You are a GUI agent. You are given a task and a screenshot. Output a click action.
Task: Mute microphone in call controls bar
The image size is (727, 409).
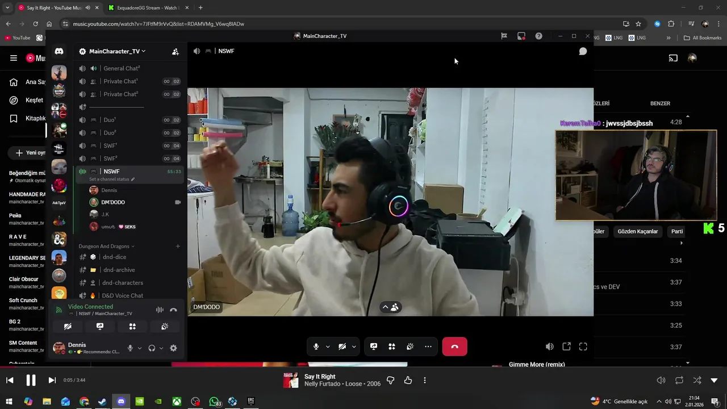pyautogui.click(x=316, y=347)
